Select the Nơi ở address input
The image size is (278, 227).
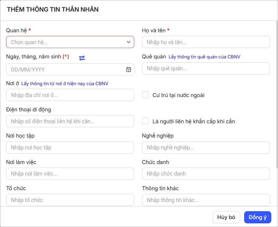point(70,95)
